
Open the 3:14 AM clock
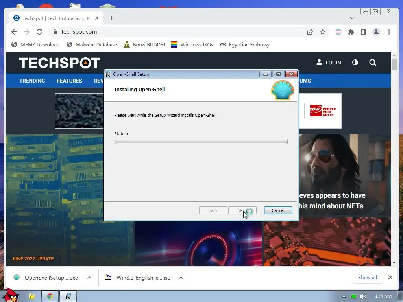tap(383, 296)
